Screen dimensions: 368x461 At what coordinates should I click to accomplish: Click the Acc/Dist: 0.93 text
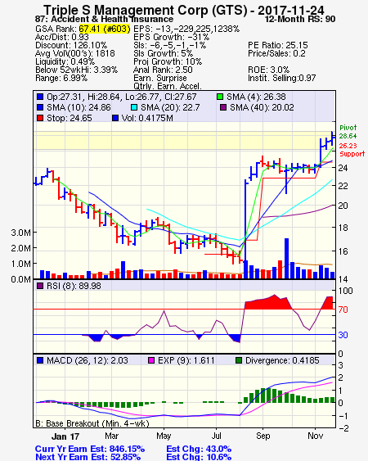tap(62, 37)
